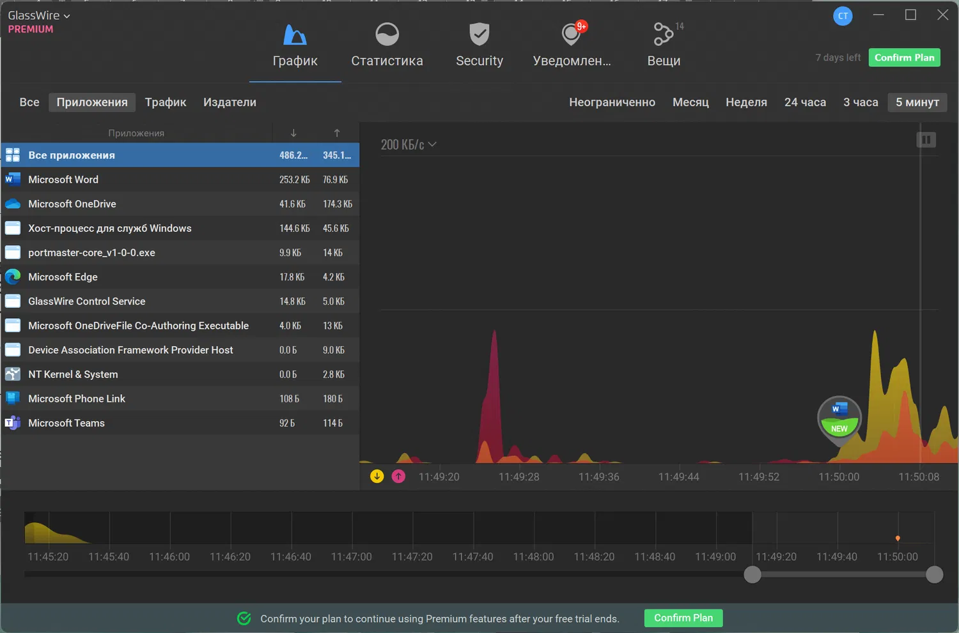Viewport: 959px width, 633px height.
Task: Open the Security shield icon
Action: click(479, 34)
